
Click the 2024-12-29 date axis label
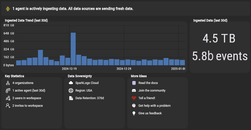(x=124, y=69)
